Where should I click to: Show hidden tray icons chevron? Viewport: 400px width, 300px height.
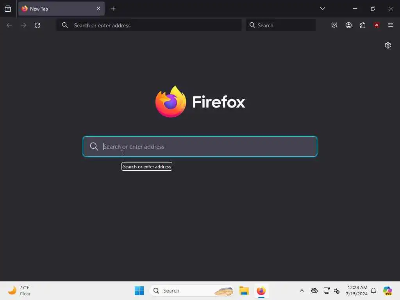[302, 291]
